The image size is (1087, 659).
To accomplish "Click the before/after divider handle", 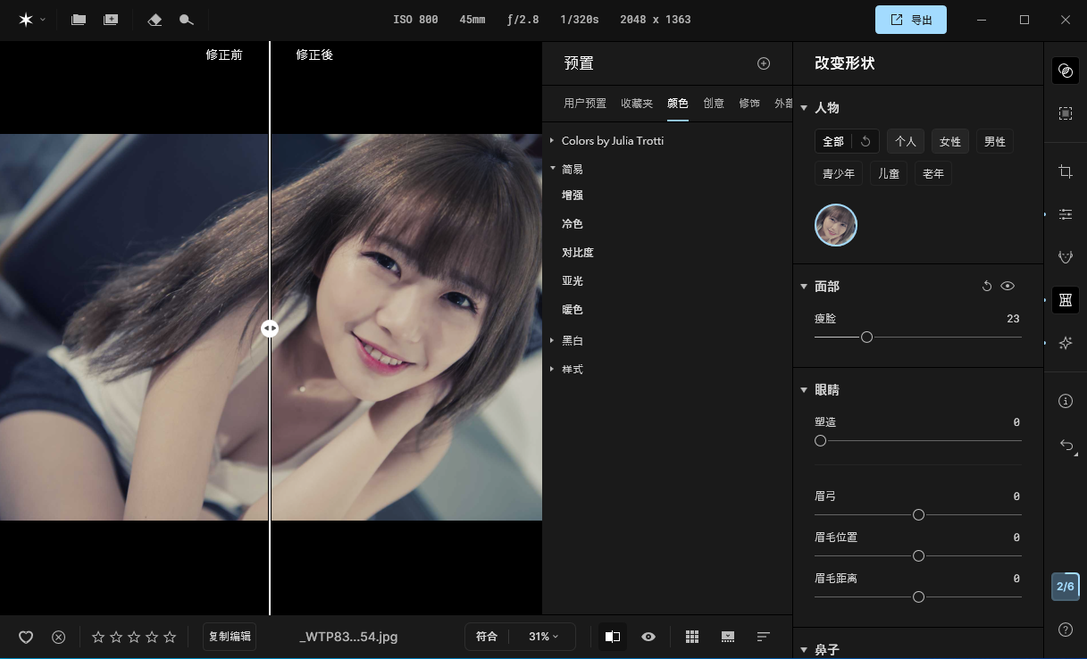I will (270, 329).
